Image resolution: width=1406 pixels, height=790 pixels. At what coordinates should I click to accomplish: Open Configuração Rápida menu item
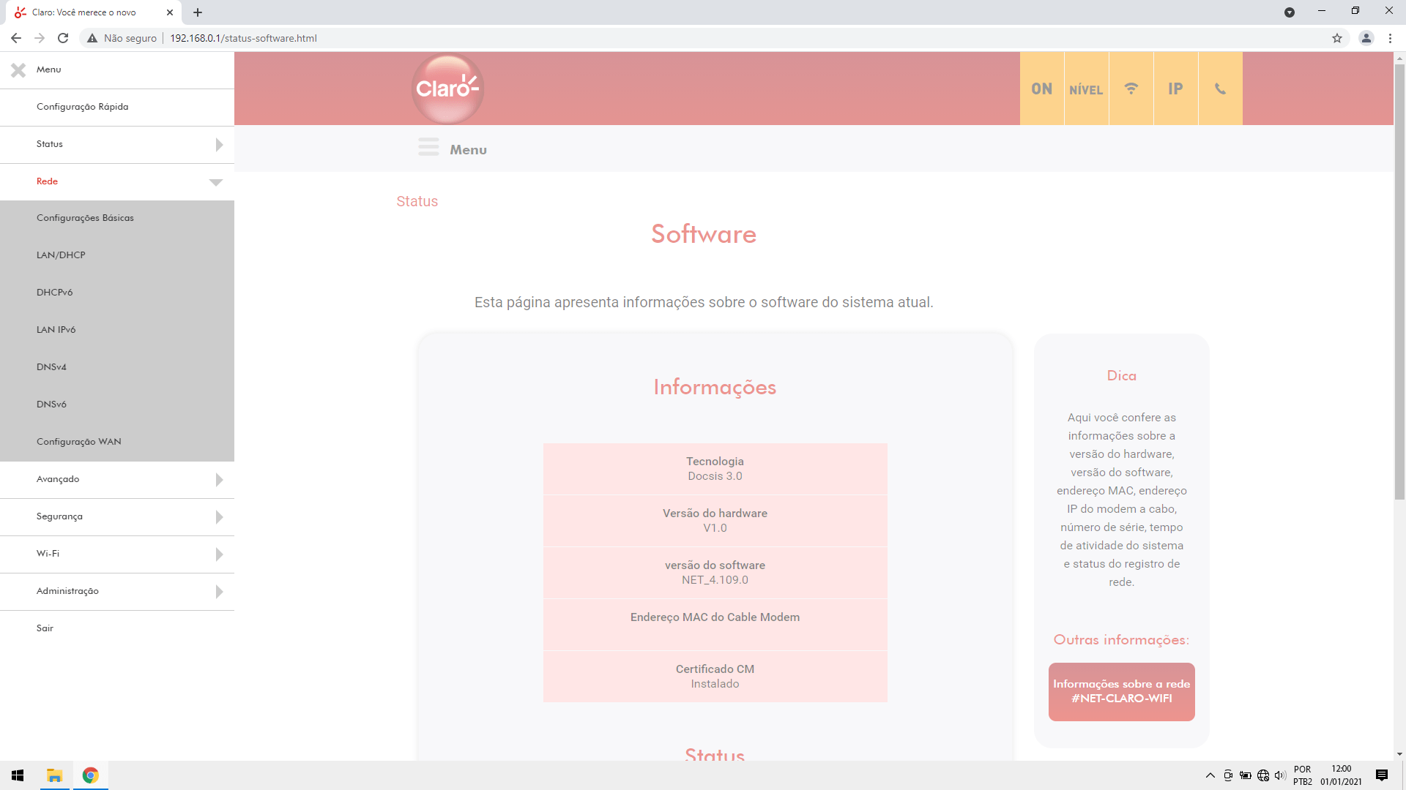click(x=117, y=107)
